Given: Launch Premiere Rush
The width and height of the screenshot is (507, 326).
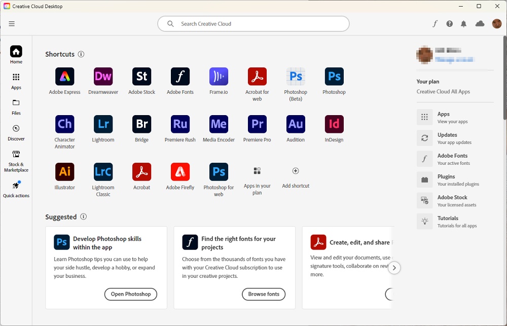Looking at the screenshot, I should pyautogui.click(x=180, y=124).
